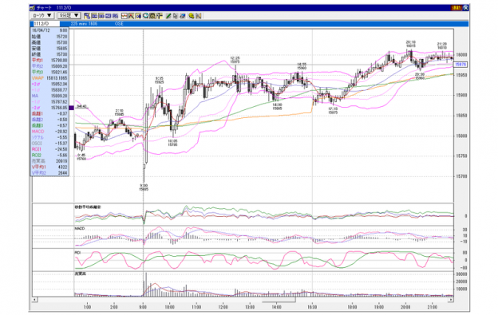This screenshot has width=498, height=315.
Task: Click the purple marker on chart left edge
Action: tap(72, 108)
